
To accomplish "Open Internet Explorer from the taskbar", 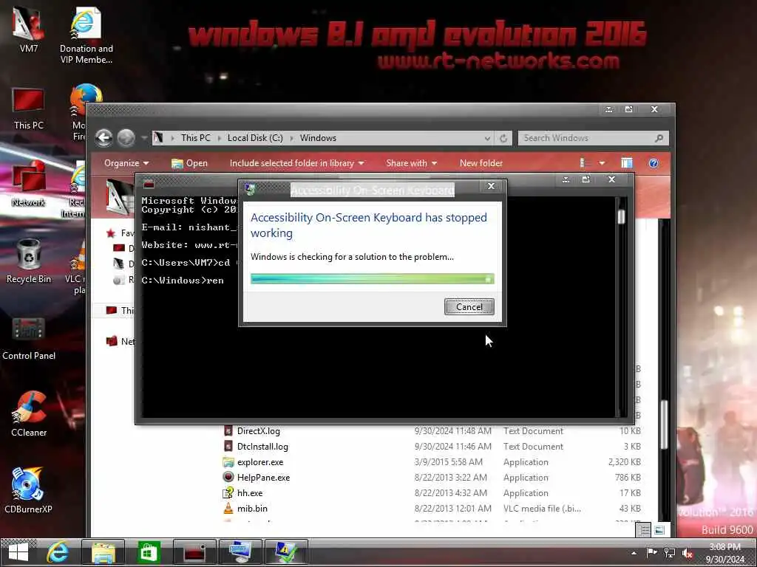I will pos(58,552).
